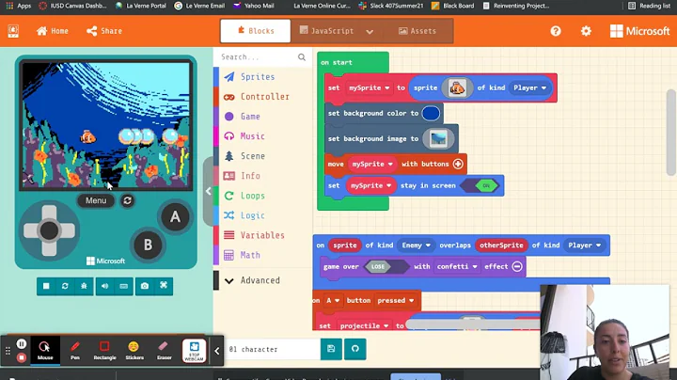The image size is (677, 380).
Task: Click the simulator Menu button
Action: point(96,200)
